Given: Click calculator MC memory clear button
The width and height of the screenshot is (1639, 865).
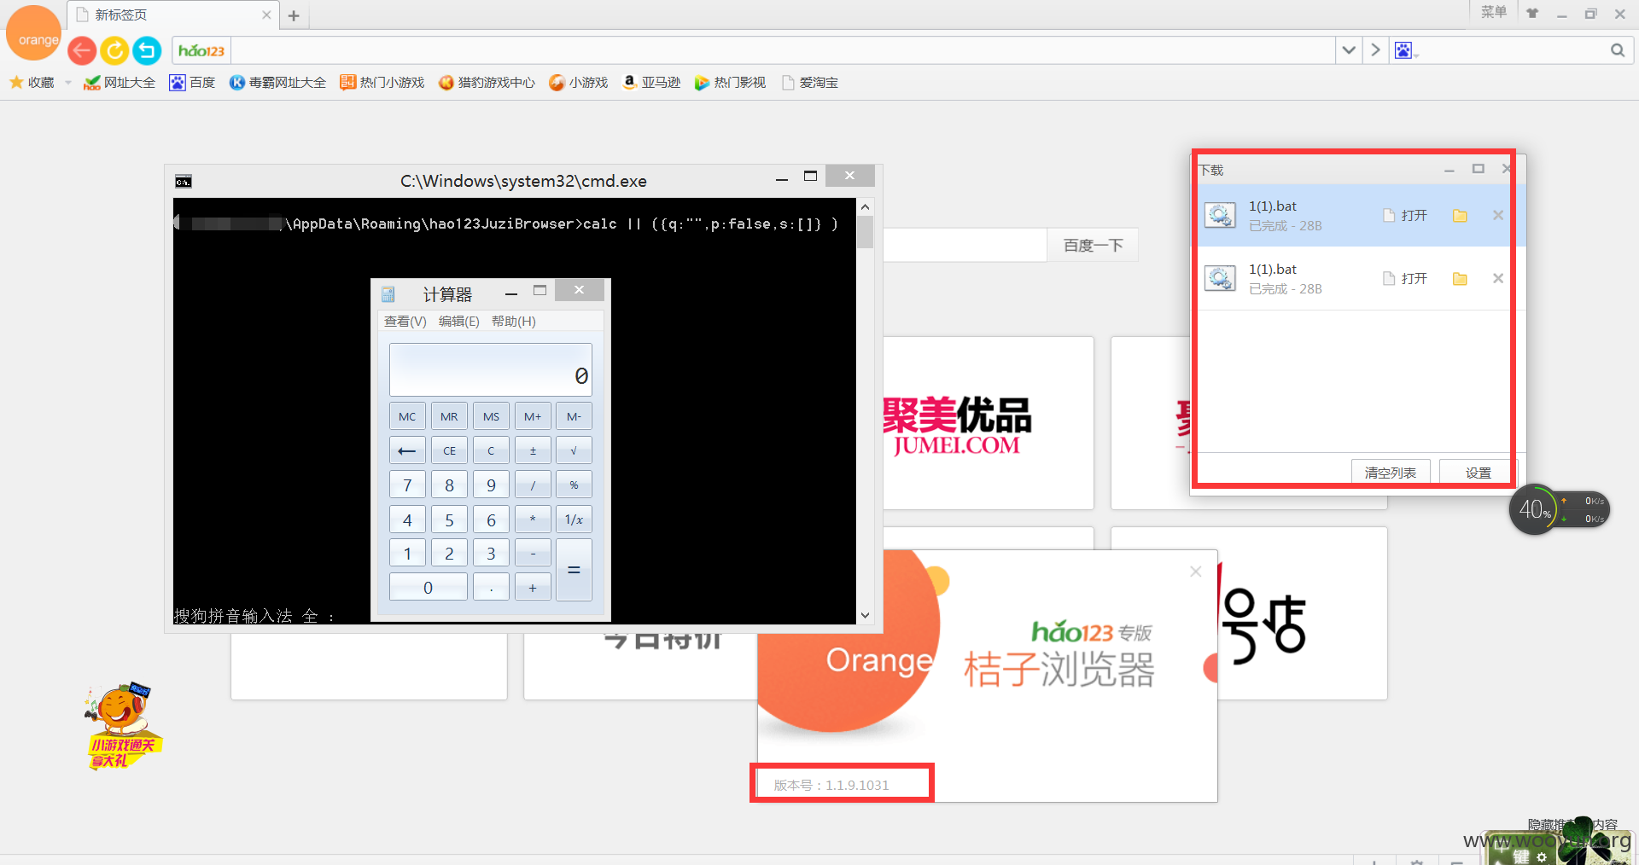Looking at the screenshot, I should coord(407,416).
